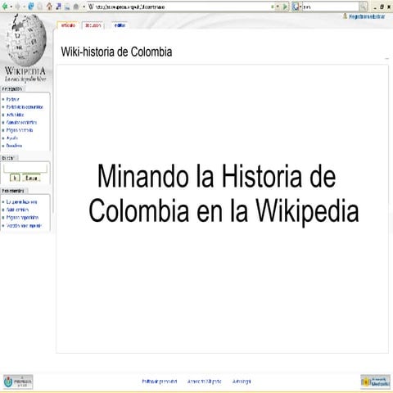This screenshot has width=393, height=393.
Task: Open the search engine selector dropdown arrow
Action: pos(300,7)
